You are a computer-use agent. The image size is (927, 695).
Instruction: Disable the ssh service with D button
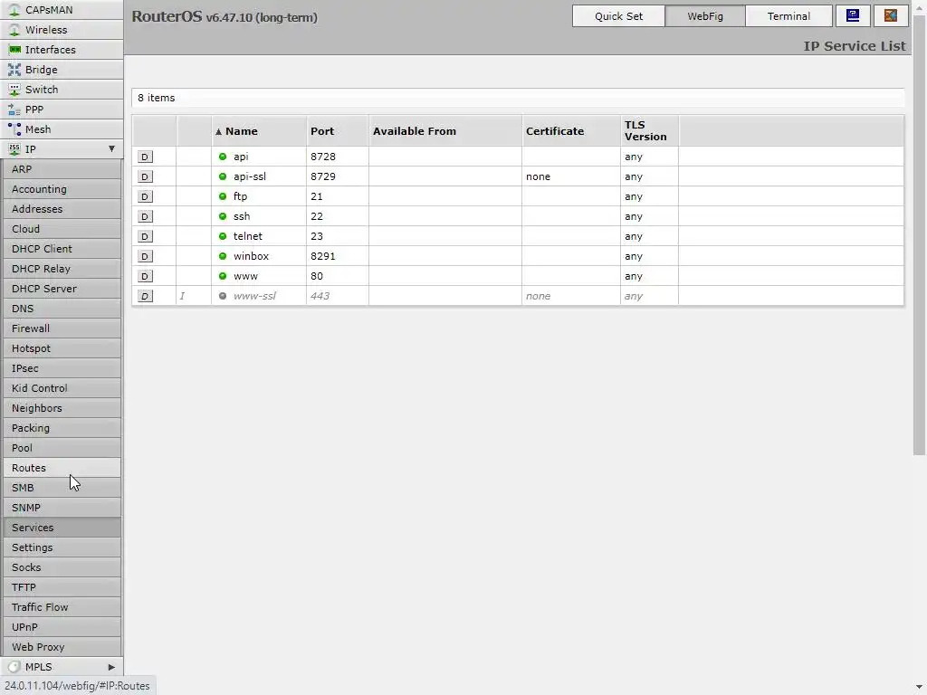coord(145,216)
